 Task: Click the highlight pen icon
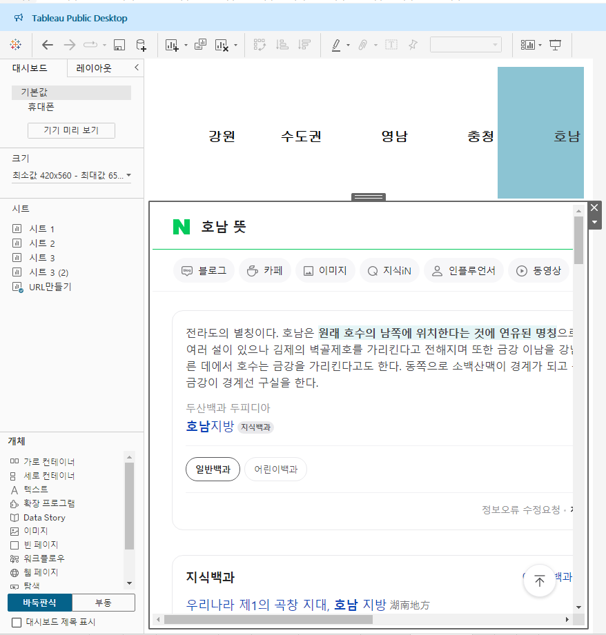click(x=336, y=45)
